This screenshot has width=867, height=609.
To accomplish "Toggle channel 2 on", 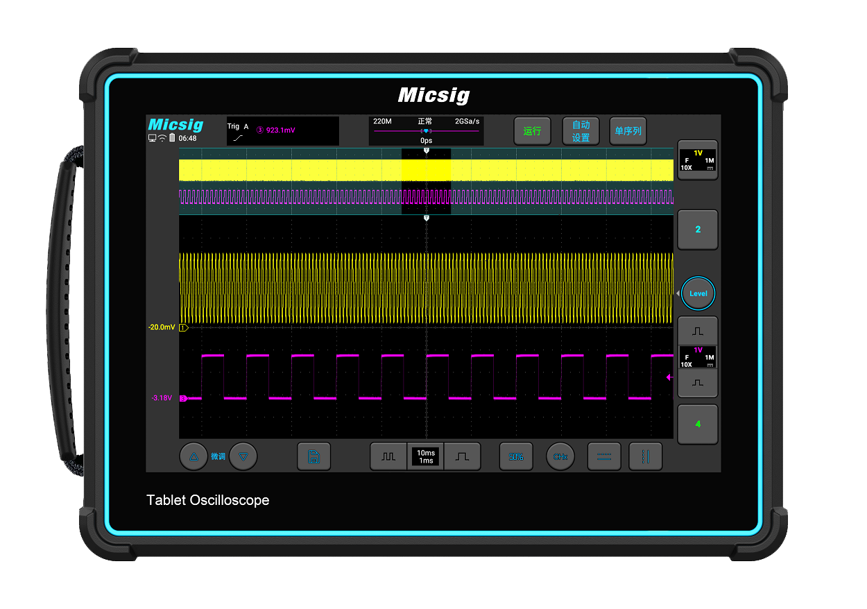I will pyautogui.click(x=697, y=230).
